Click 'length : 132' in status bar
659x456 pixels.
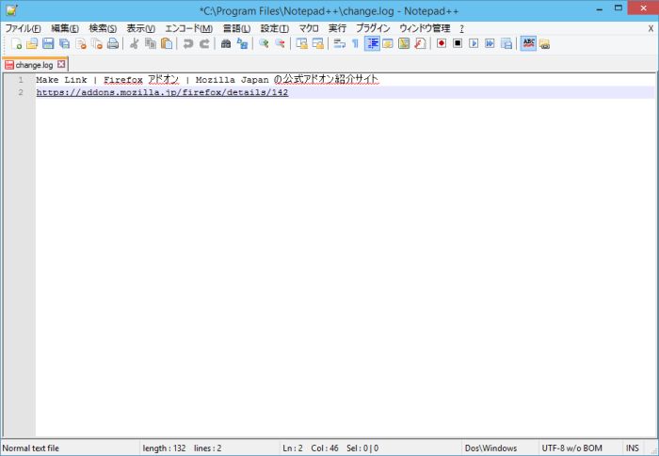(164, 448)
